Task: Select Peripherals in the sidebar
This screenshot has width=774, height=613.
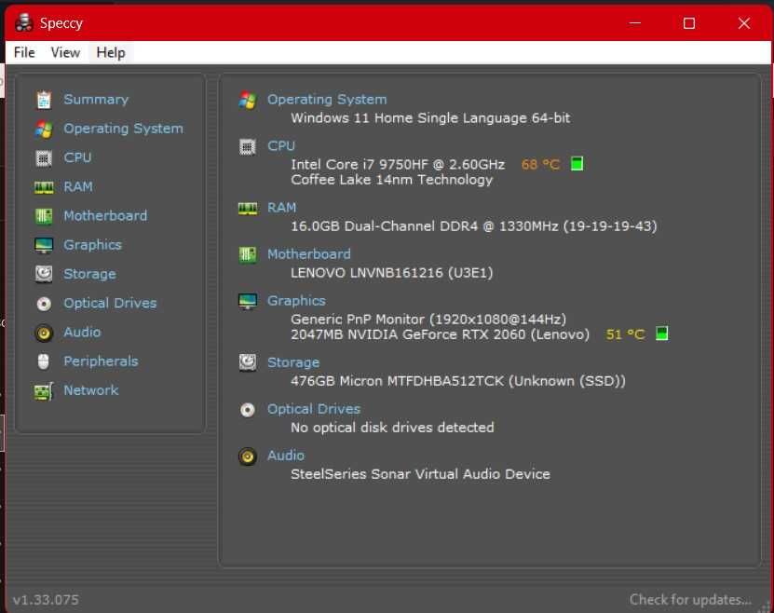Action: click(x=101, y=361)
